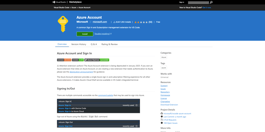The image size is (265, 132).
Task: Click the Install button
Action: tap(85, 34)
